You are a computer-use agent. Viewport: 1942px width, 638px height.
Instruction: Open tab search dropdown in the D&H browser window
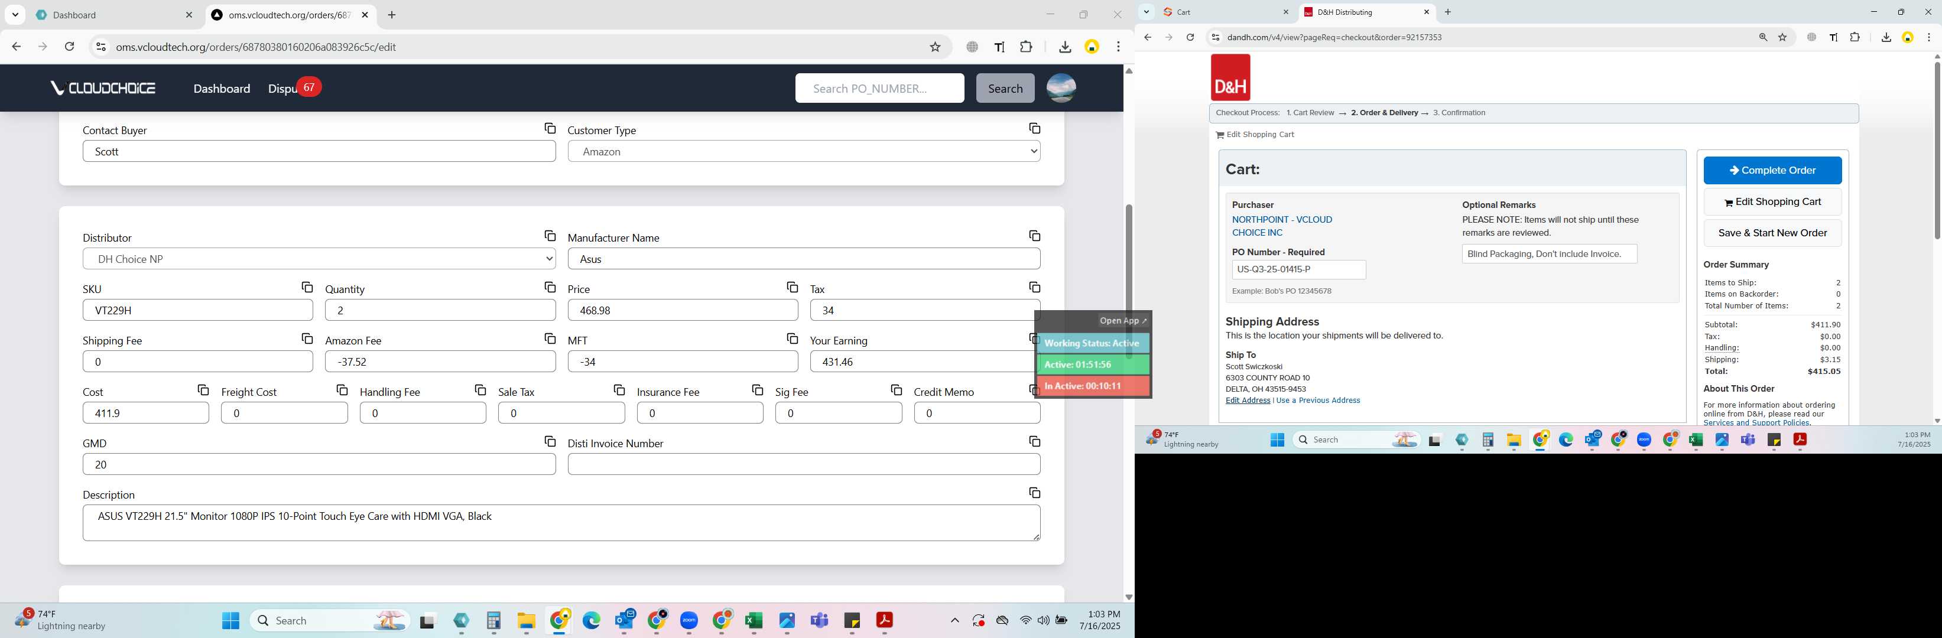pyautogui.click(x=1146, y=12)
